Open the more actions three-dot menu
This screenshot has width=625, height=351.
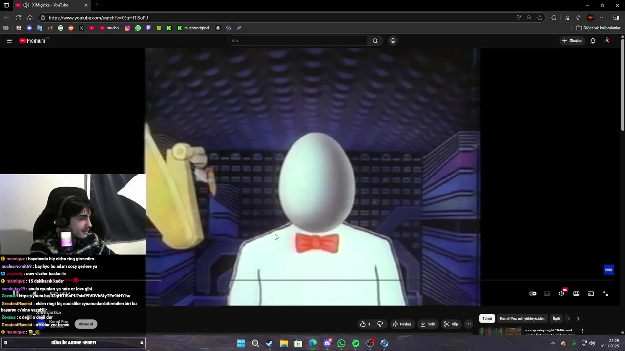469,324
